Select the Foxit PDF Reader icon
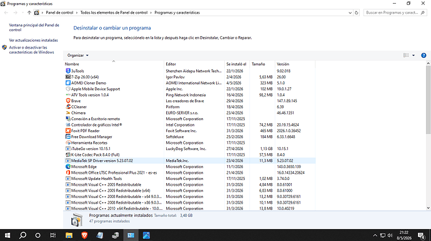 pos(68,131)
